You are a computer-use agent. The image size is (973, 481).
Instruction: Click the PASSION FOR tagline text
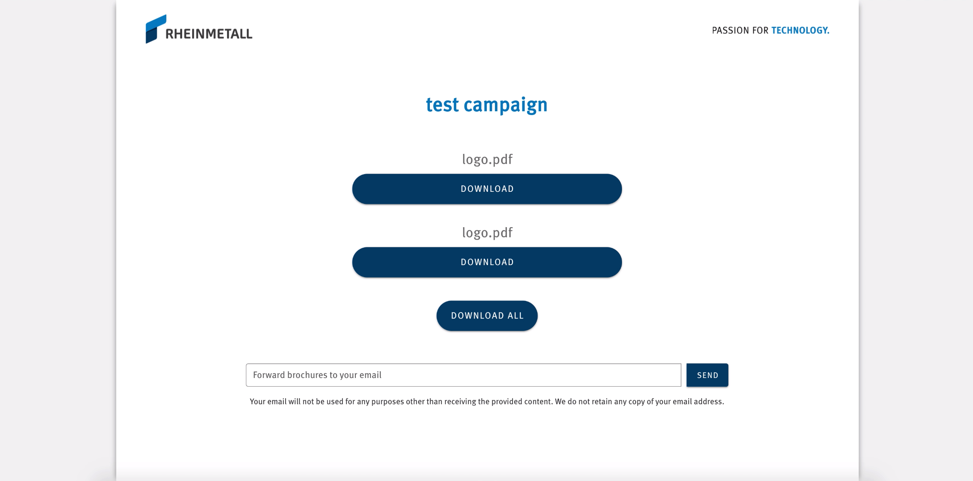point(740,30)
